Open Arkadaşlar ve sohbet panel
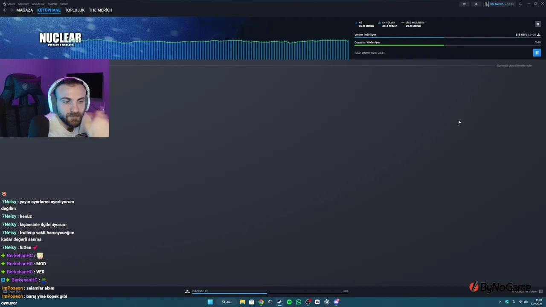 527,292
